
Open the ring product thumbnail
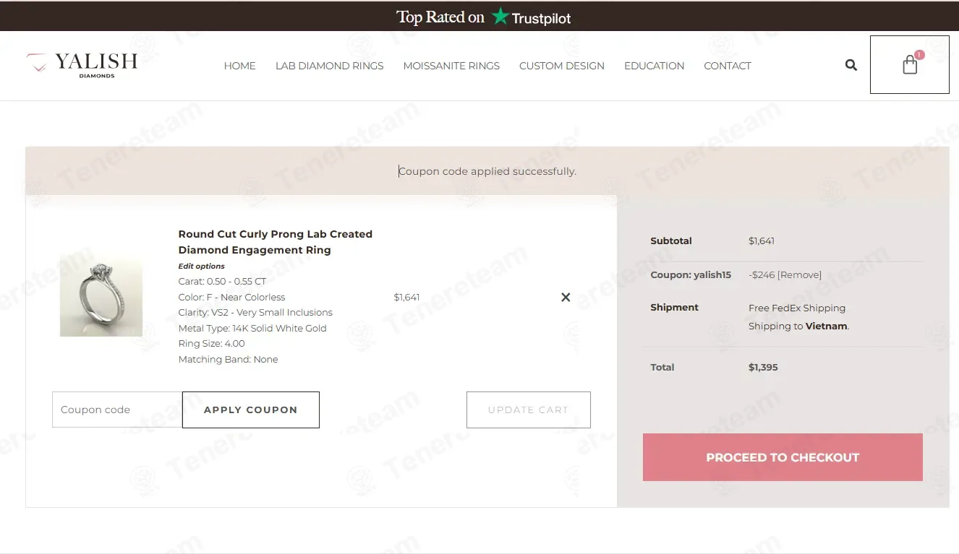pos(101,296)
